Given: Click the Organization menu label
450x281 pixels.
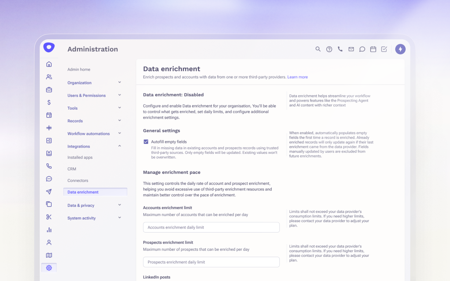Looking at the screenshot, I should point(79,83).
